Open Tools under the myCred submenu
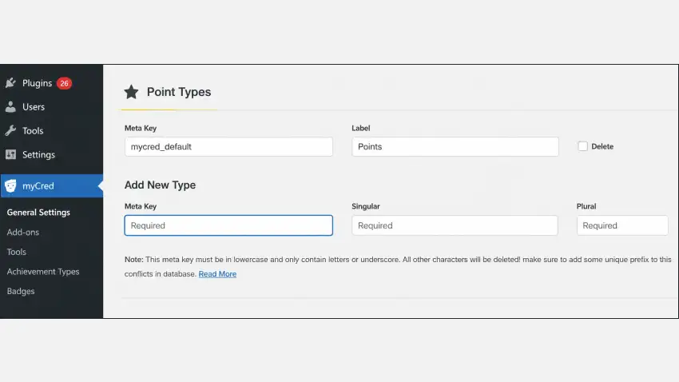The width and height of the screenshot is (679, 382). (x=17, y=252)
